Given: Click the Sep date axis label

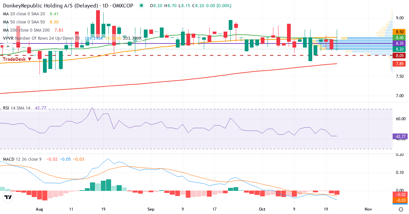Looking at the screenshot, I should (x=151, y=210).
